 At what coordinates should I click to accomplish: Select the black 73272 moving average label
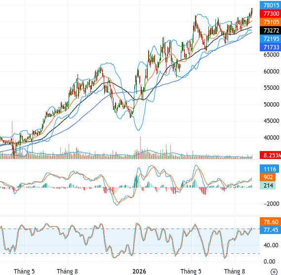point(271,31)
